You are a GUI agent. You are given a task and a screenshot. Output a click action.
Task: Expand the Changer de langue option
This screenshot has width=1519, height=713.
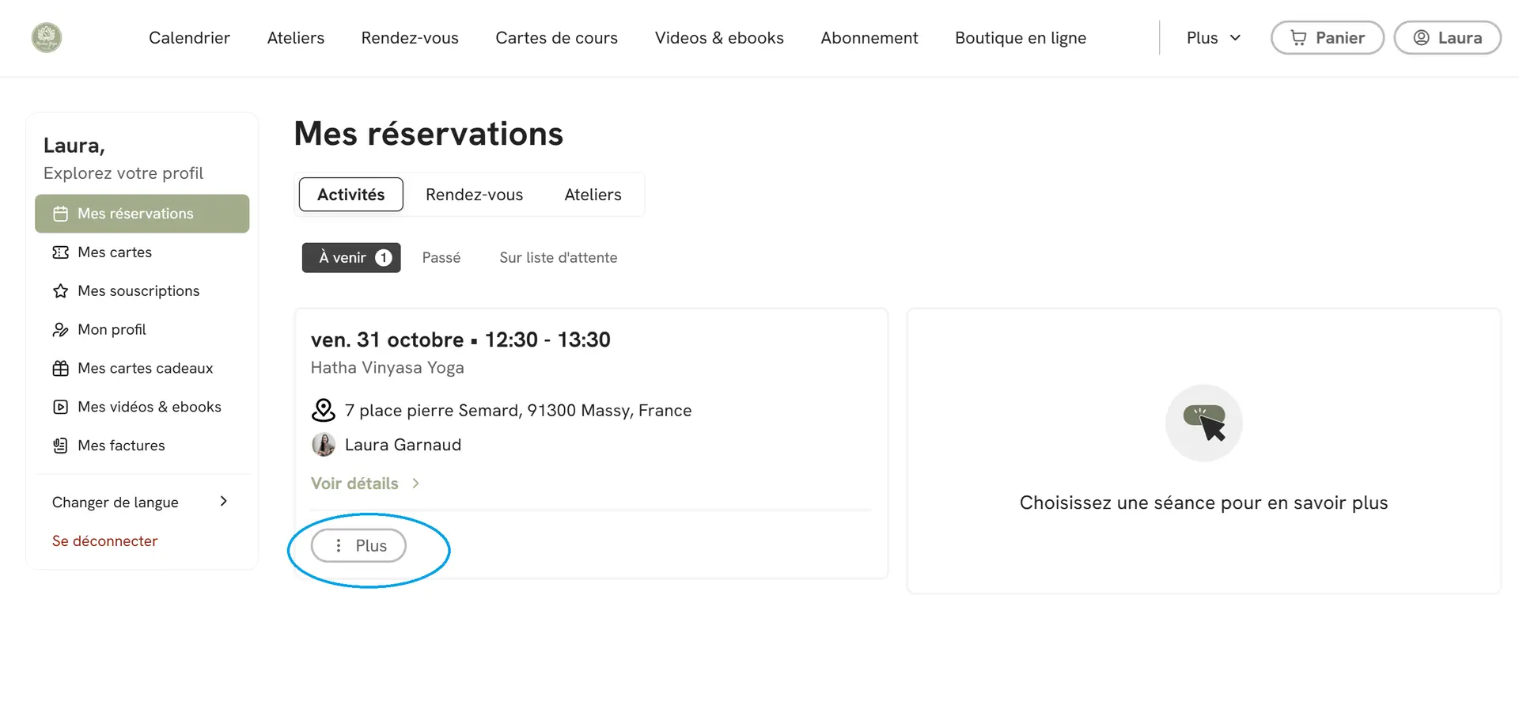(x=141, y=503)
